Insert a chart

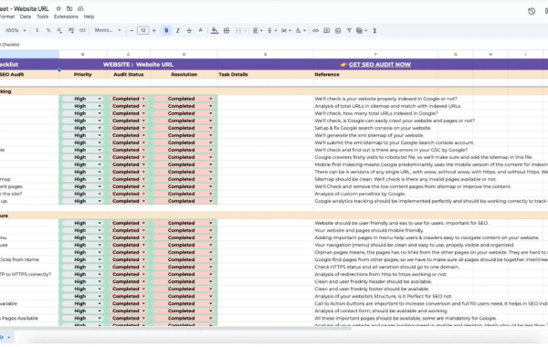click(x=338, y=30)
